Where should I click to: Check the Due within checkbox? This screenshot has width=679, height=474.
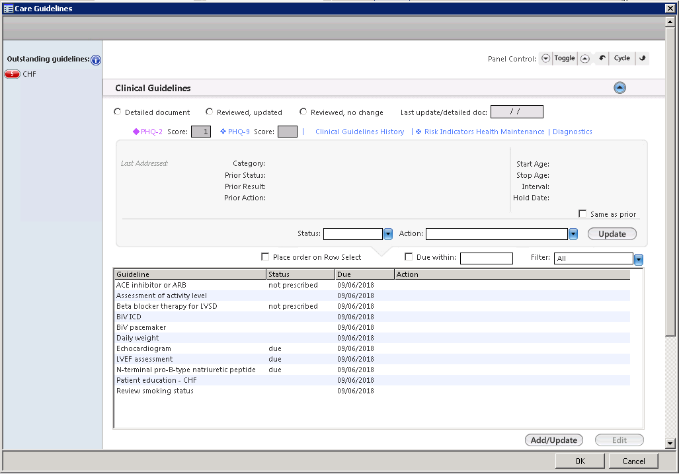409,257
